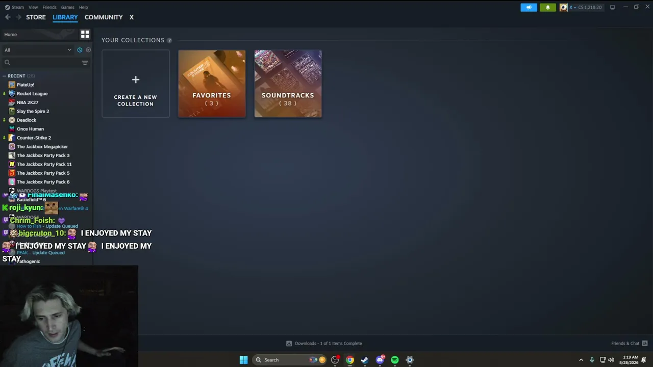Open the Steam menu
653x367 pixels.
pos(14,7)
